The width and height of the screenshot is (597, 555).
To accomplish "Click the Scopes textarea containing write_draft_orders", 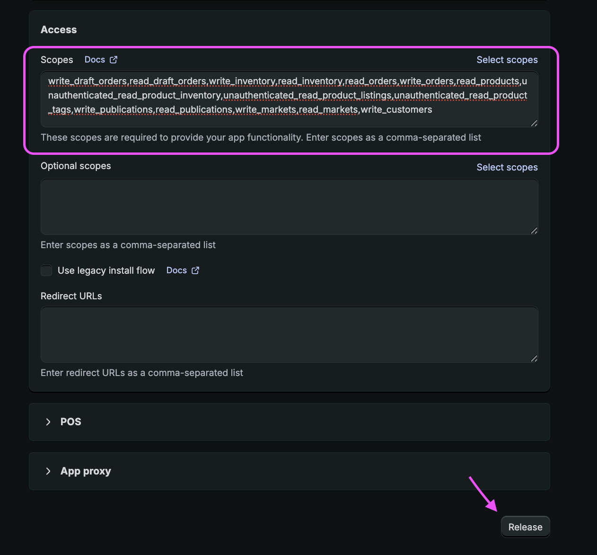I will click(289, 99).
